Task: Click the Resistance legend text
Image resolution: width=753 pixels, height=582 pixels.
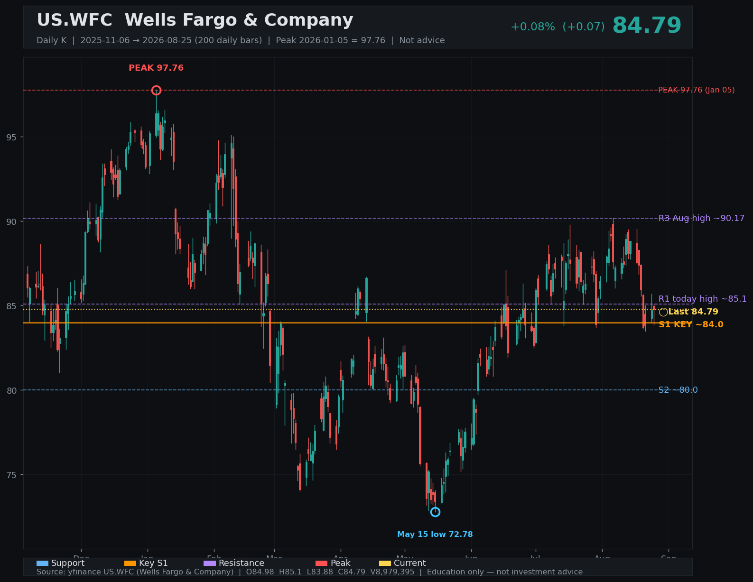Action: (x=242, y=563)
